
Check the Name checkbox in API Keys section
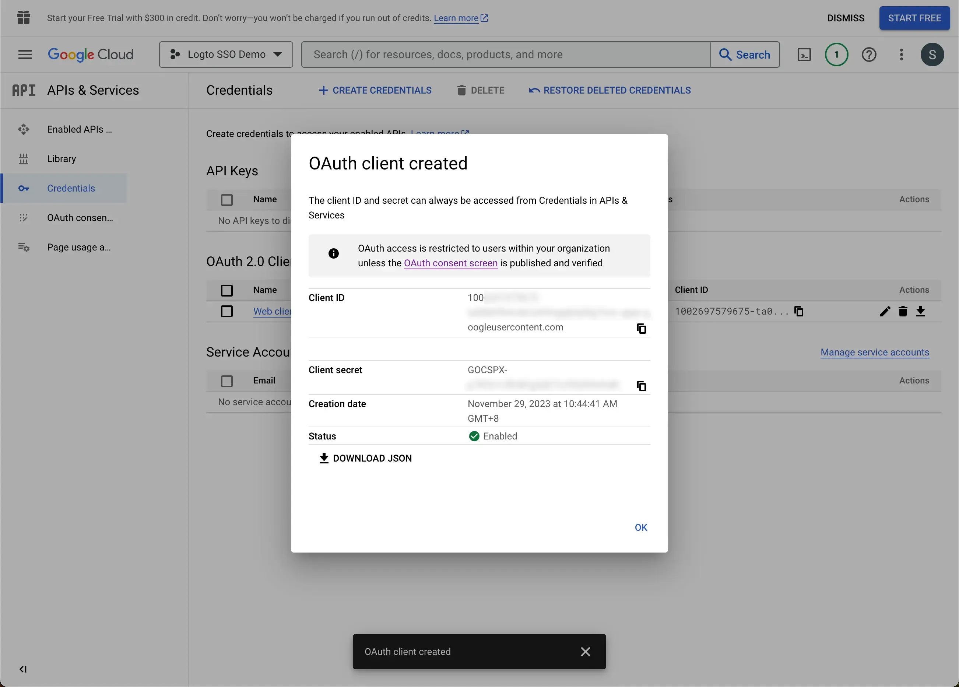click(227, 199)
